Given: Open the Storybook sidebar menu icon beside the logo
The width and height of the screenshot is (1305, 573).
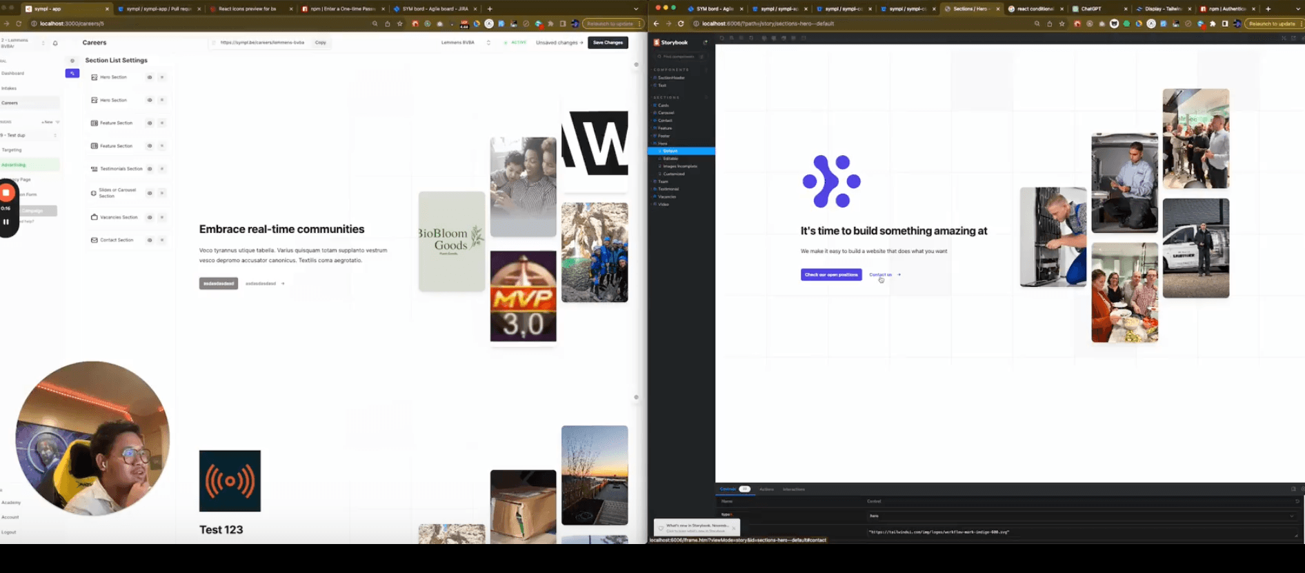Looking at the screenshot, I should pos(705,43).
